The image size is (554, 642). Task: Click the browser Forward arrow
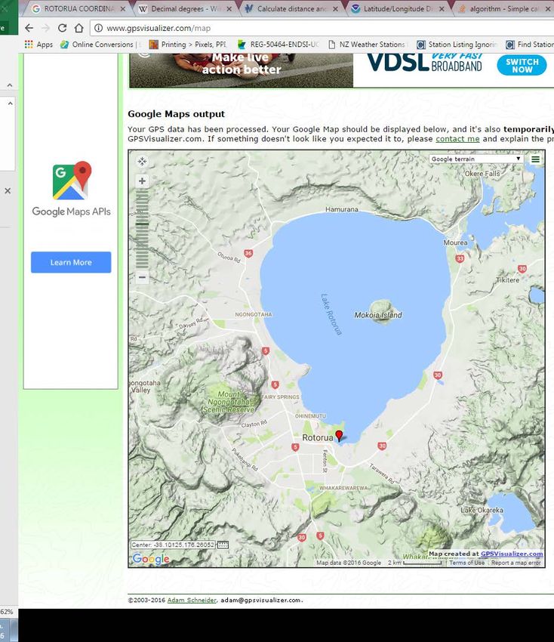click(45, 28)
